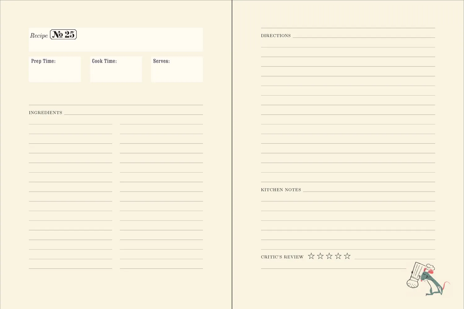This screenshot has height=309, width=464.
Task: Pick the fifth Critic's Review star
Action: [347, 256]
